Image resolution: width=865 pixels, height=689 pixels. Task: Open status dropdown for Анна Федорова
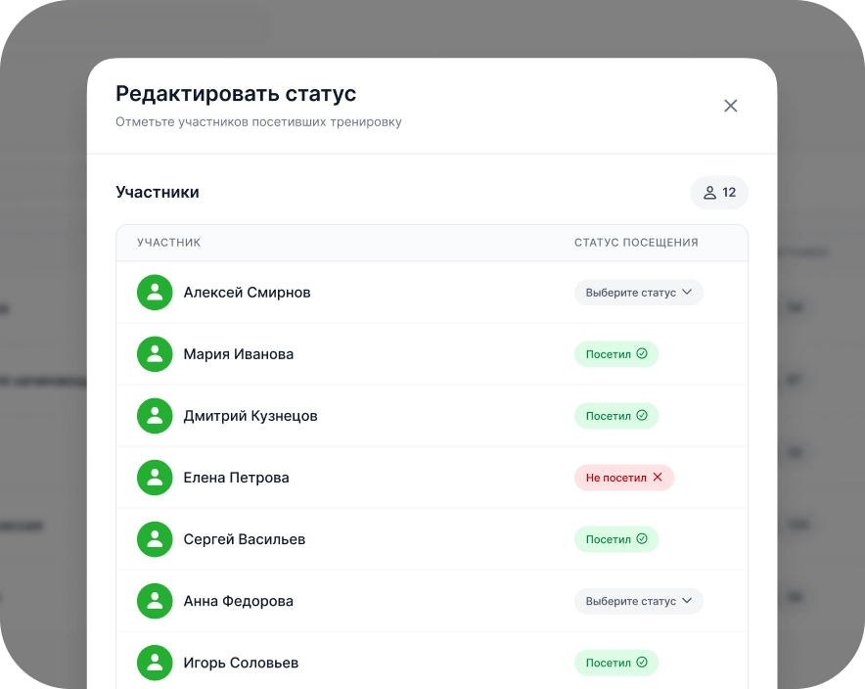pos(639,601)
